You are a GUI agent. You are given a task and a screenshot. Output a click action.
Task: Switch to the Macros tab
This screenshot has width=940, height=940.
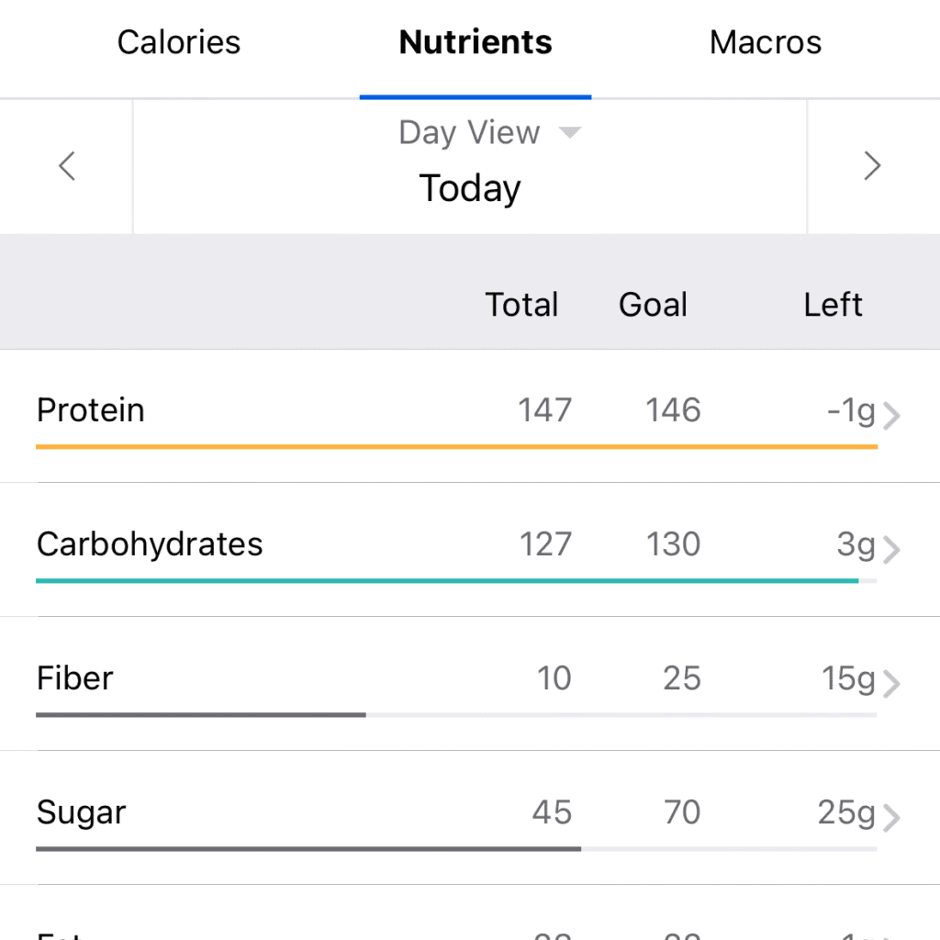click(765, 42)
